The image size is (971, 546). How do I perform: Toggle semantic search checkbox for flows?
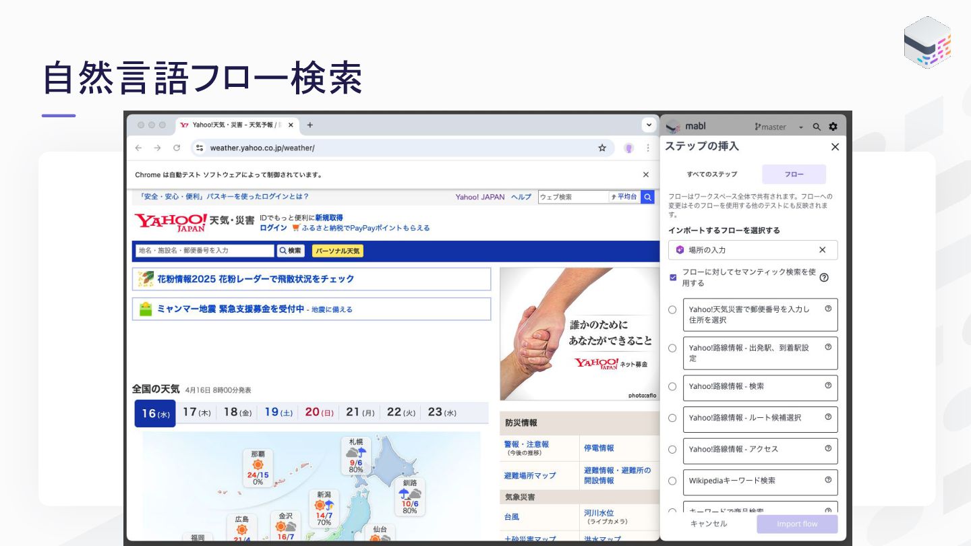coord(673,277)
